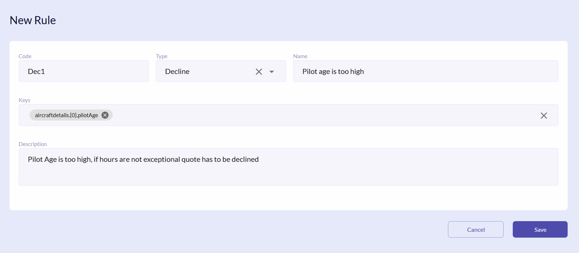Cancel creating the new rule

click(x=475, y=230)
